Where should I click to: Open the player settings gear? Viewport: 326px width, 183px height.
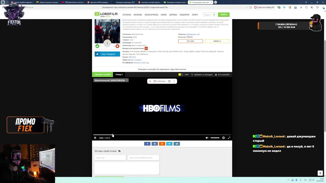pyautogui.click(x=223, y=138)
